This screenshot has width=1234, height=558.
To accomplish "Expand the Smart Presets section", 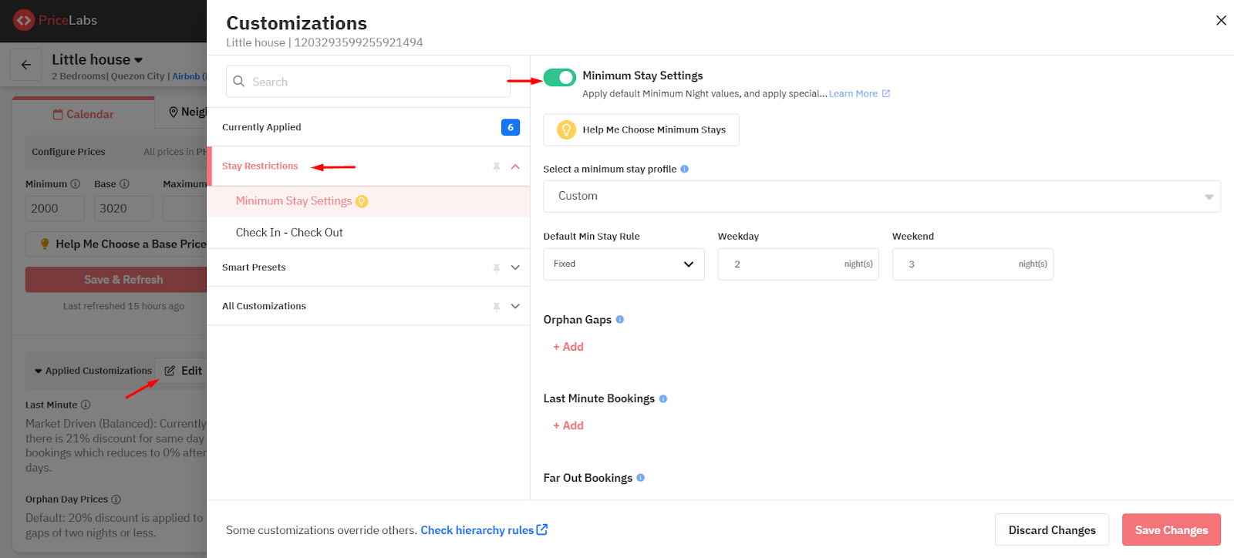I will pos(515,267).
